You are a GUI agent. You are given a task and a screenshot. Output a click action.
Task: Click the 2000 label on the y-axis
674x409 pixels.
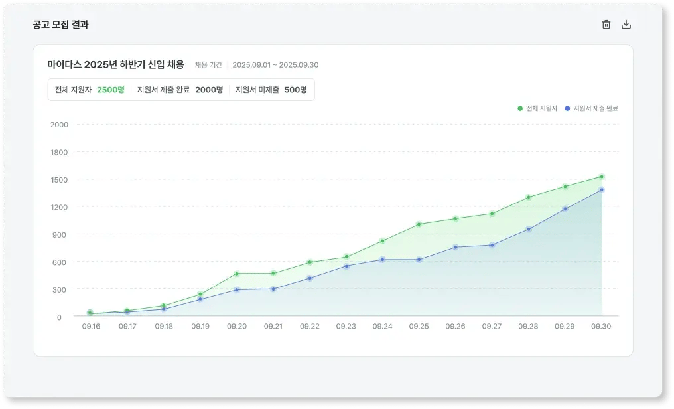tap(60, 125)
